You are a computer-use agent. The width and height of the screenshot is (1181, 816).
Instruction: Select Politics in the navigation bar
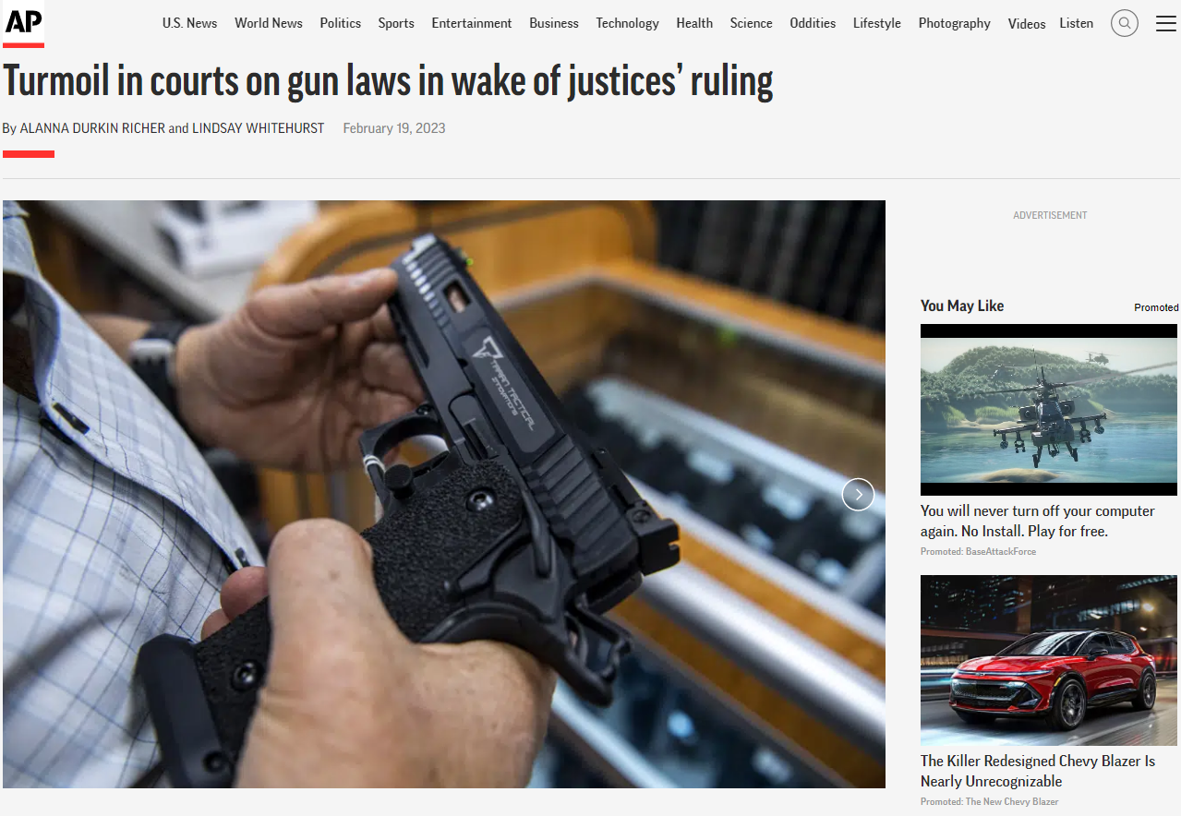pos(341,23)
